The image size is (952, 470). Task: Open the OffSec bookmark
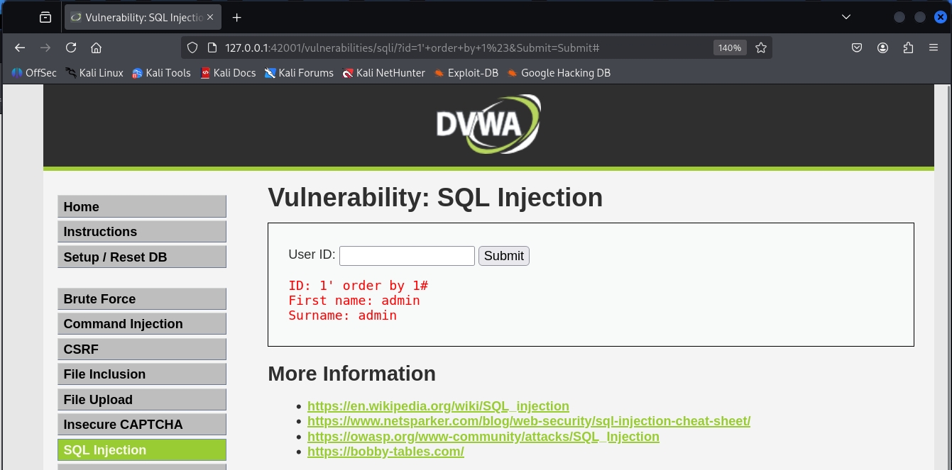point(34,72)
